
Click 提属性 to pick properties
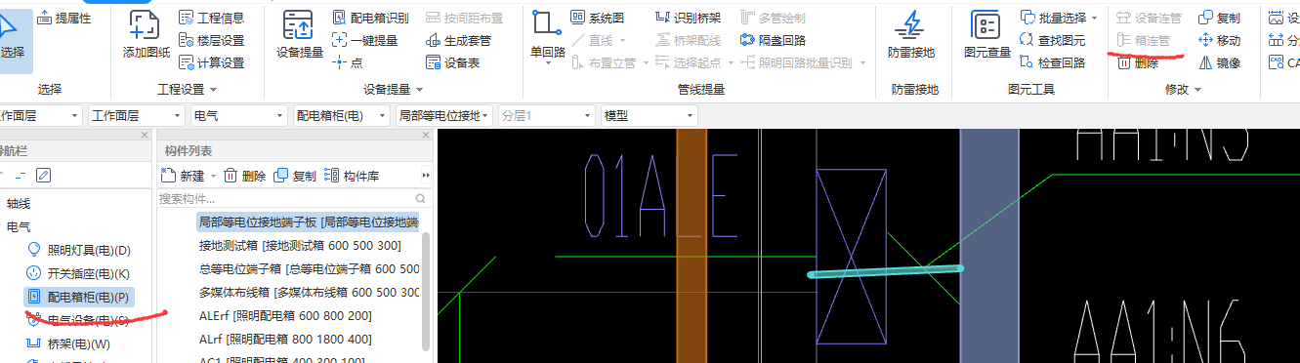pyautogui.click(x=64, y=18)
